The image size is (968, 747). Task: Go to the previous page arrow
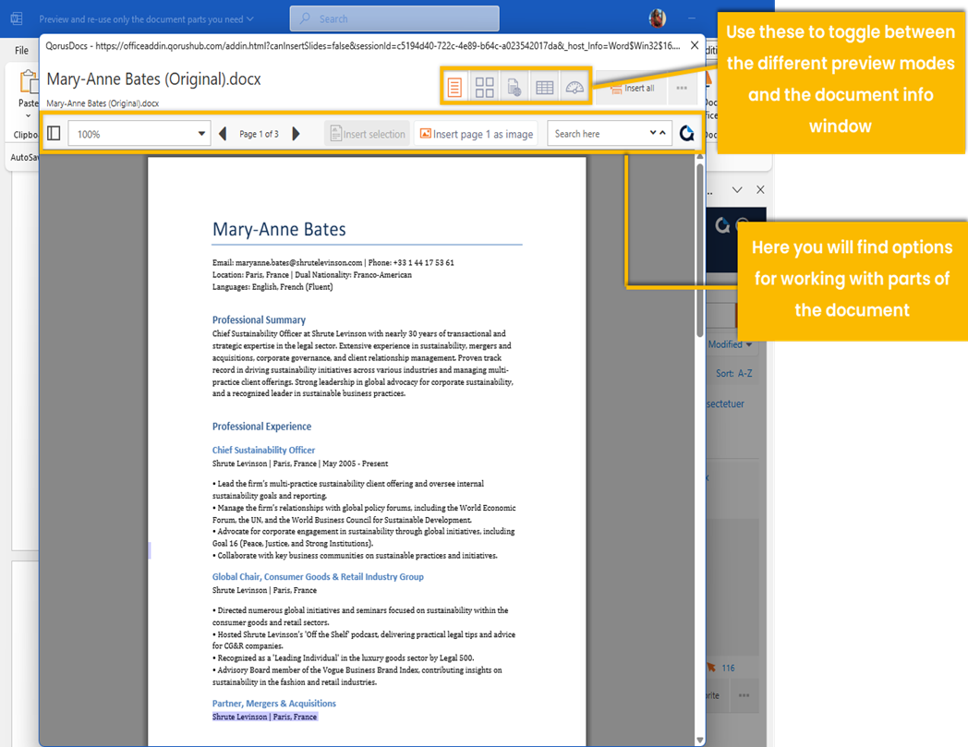click(x=223, y=133)
